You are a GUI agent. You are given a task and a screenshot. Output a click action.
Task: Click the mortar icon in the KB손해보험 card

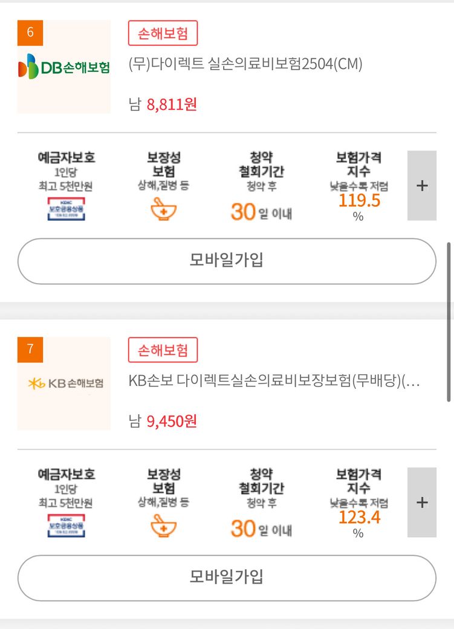tap(163, 526)
